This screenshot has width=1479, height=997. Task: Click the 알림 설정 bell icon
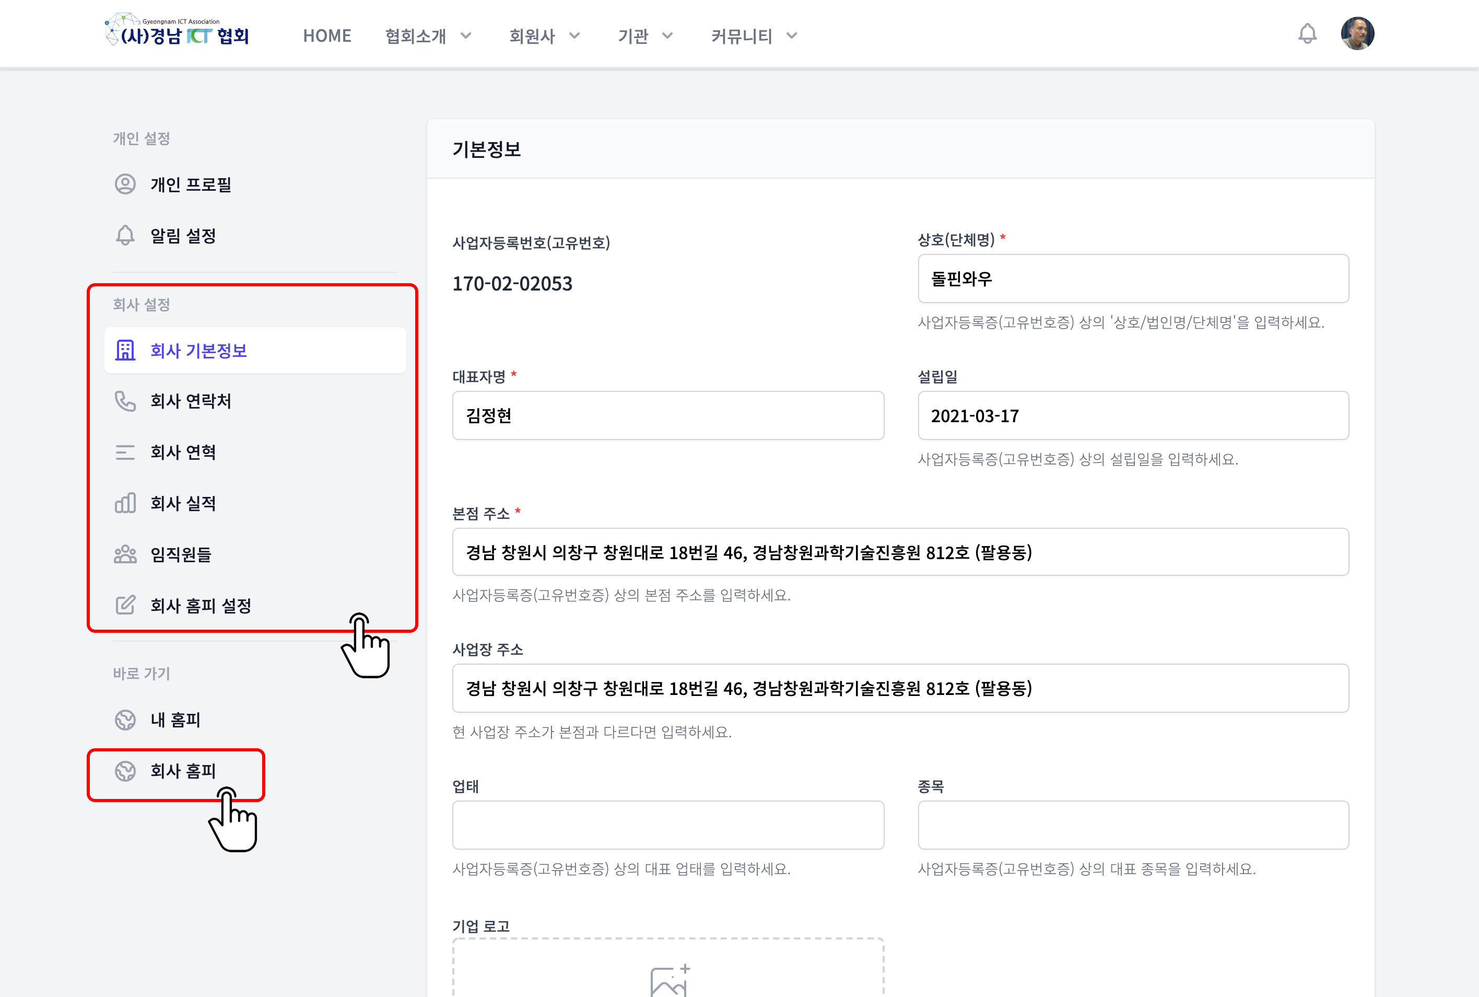click(125, 236)
